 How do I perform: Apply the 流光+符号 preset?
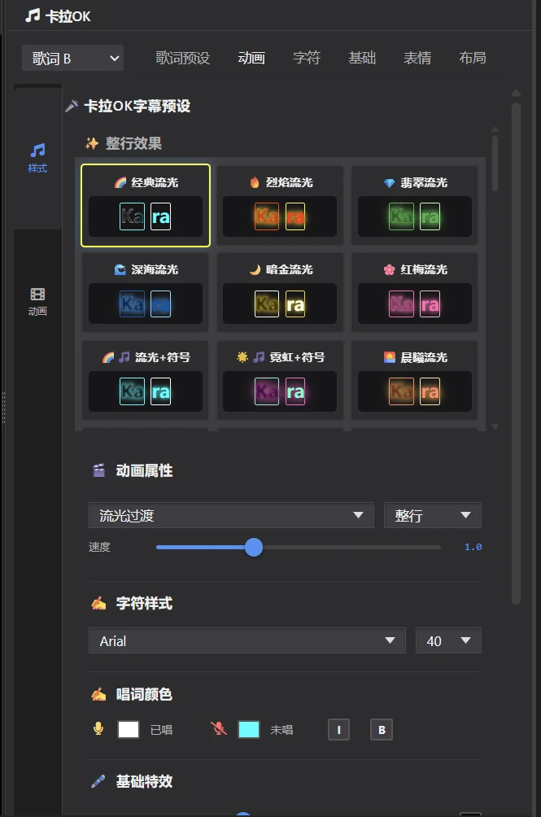146,380
